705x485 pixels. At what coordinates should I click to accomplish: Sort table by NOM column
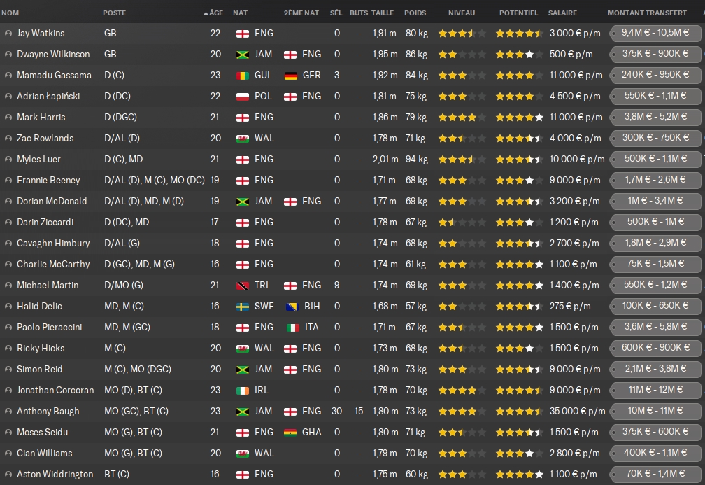(10, 13)
